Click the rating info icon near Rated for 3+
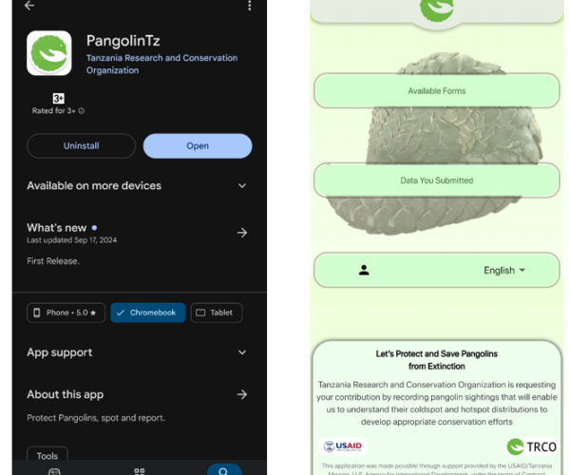 (x=82, y=111)
